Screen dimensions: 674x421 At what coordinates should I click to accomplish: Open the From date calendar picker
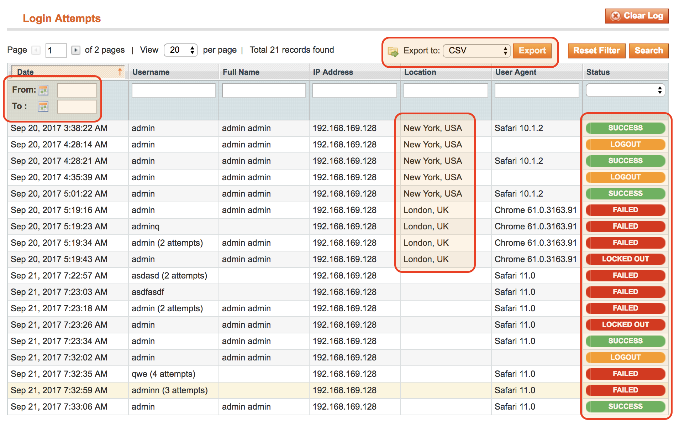coord(43,90)
